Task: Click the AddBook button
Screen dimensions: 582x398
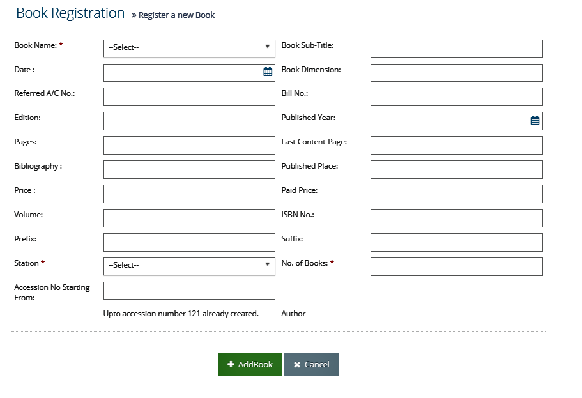Action: pyautogui.click(x=250, y=364)
